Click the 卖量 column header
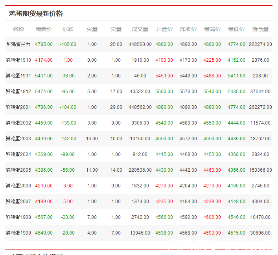Screen dimensions: 278x255 116,29
